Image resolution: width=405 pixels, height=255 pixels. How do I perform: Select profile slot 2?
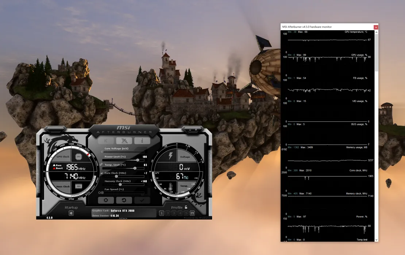[x=167, y=213]
